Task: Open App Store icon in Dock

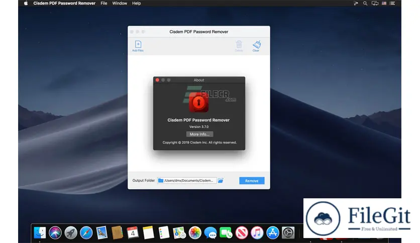Action: pyautogui.click(x=273, y=232)
